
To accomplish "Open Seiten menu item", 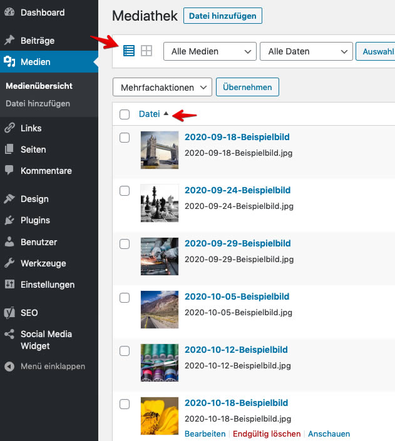I will click(x=49, y=150).
